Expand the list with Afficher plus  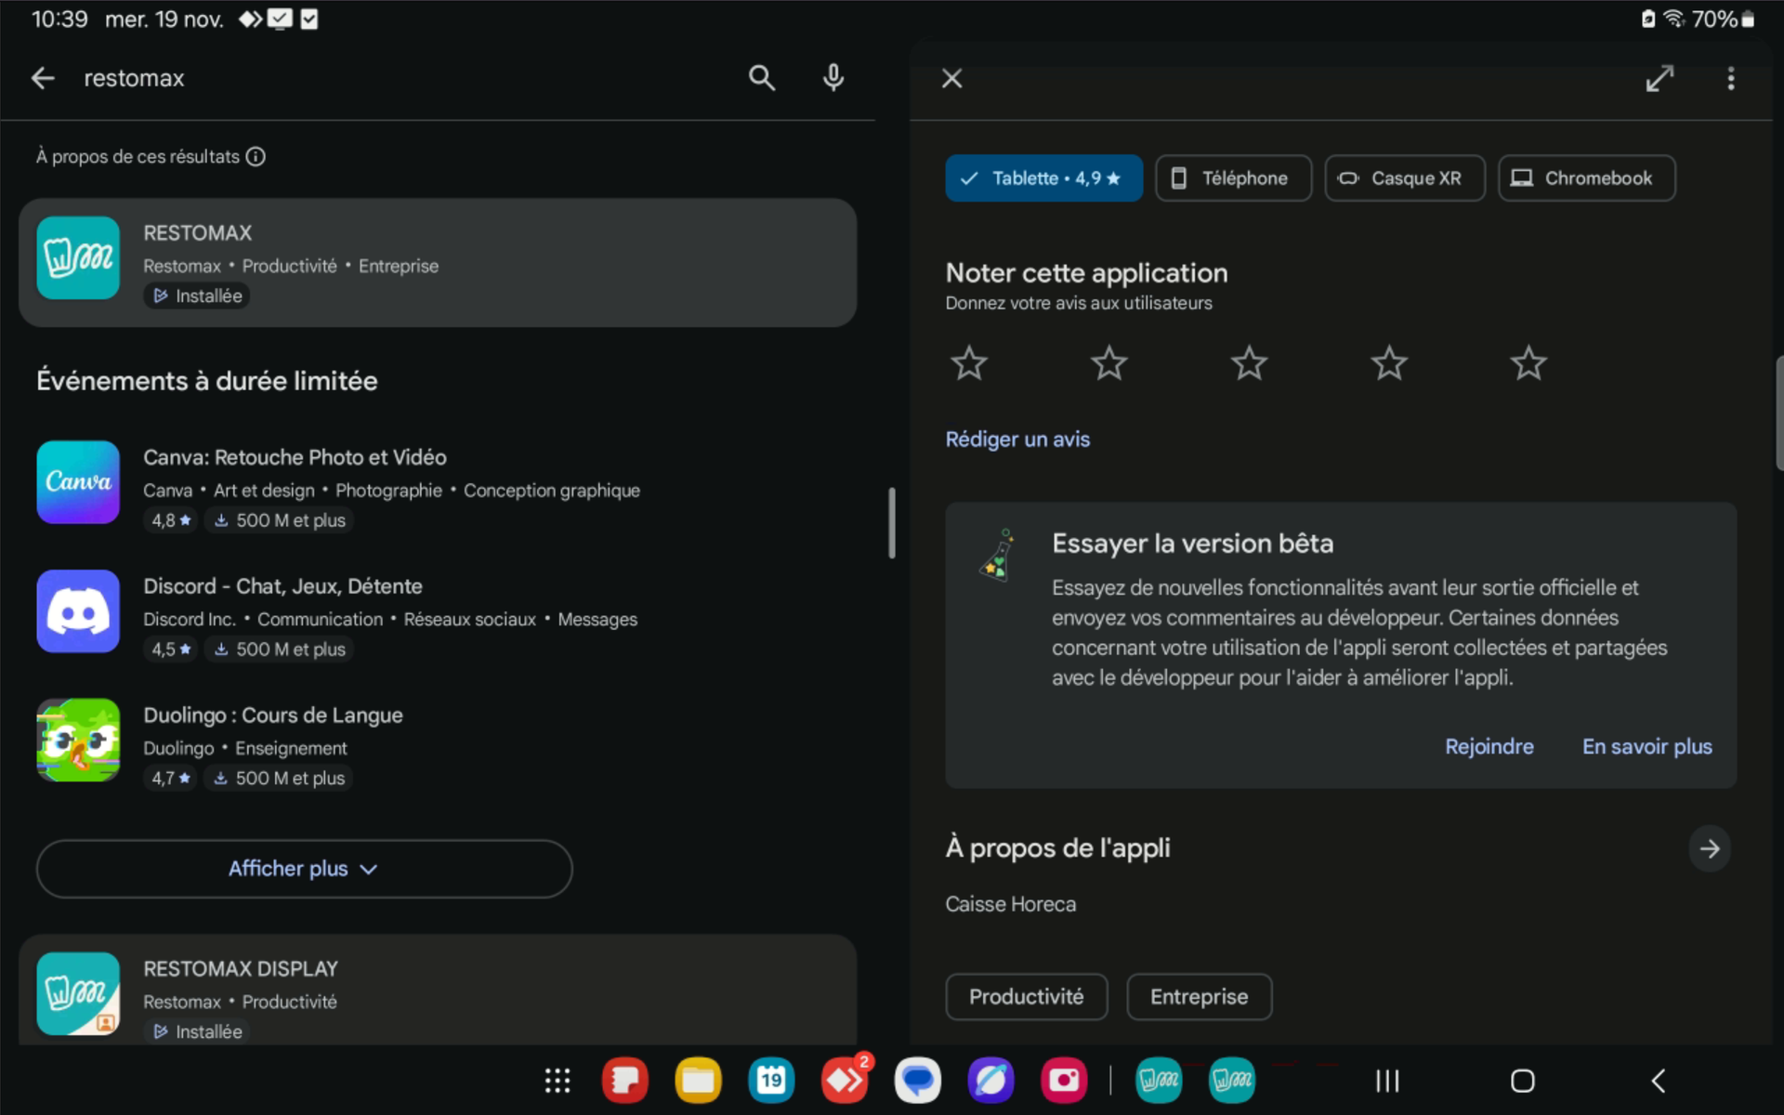tap(304, 869)
